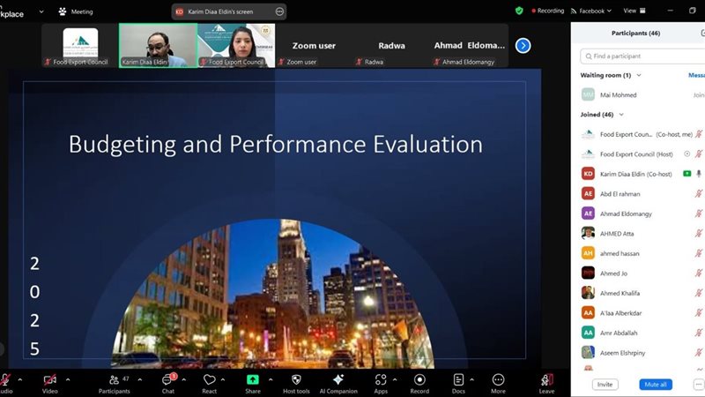Click KD avatar of Karim Diaa Eldin
Screen dimensions: 705x397
click(588, 174)
